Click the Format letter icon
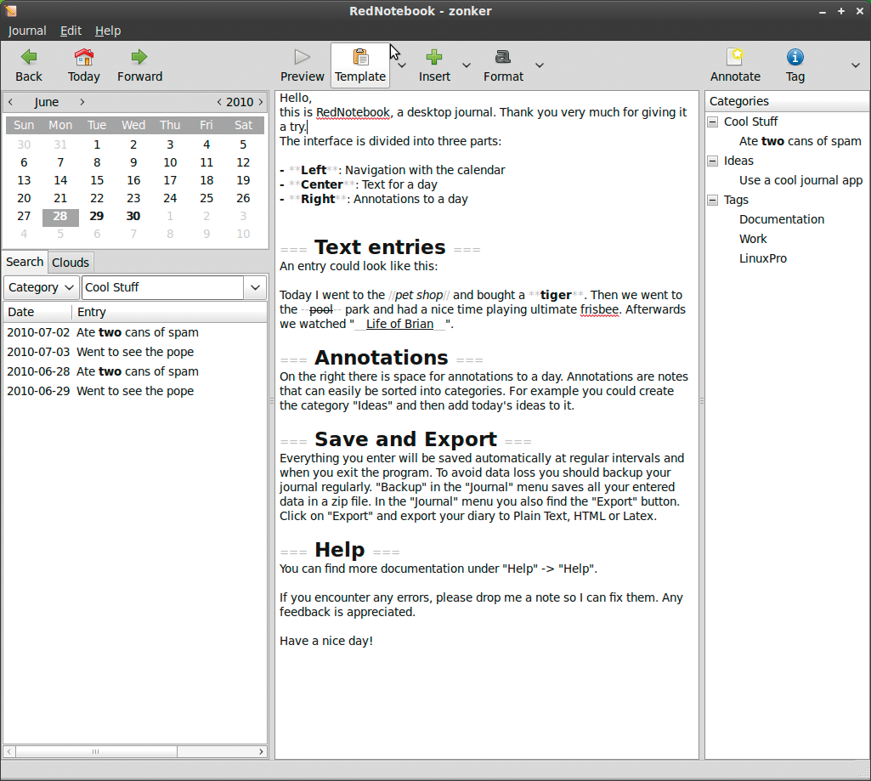The height and width of the screenshot is (781, 871). tap(503, 57)
